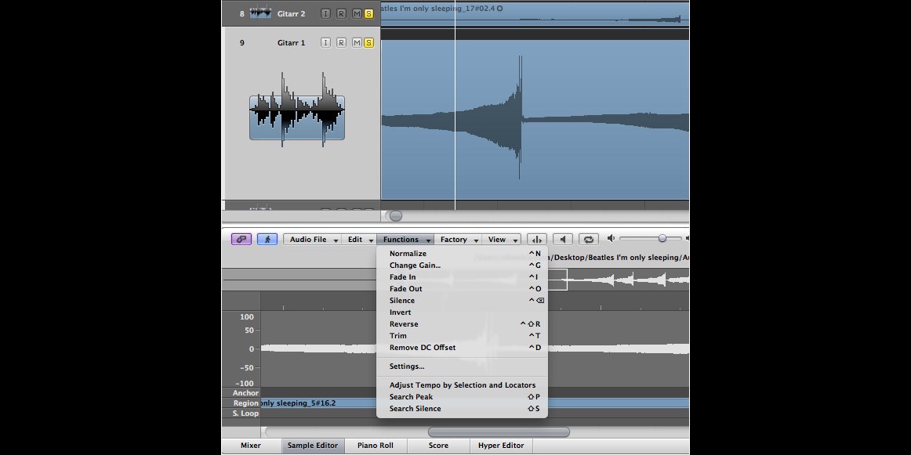Mute the Gitarr 1 track

[357, 42]
